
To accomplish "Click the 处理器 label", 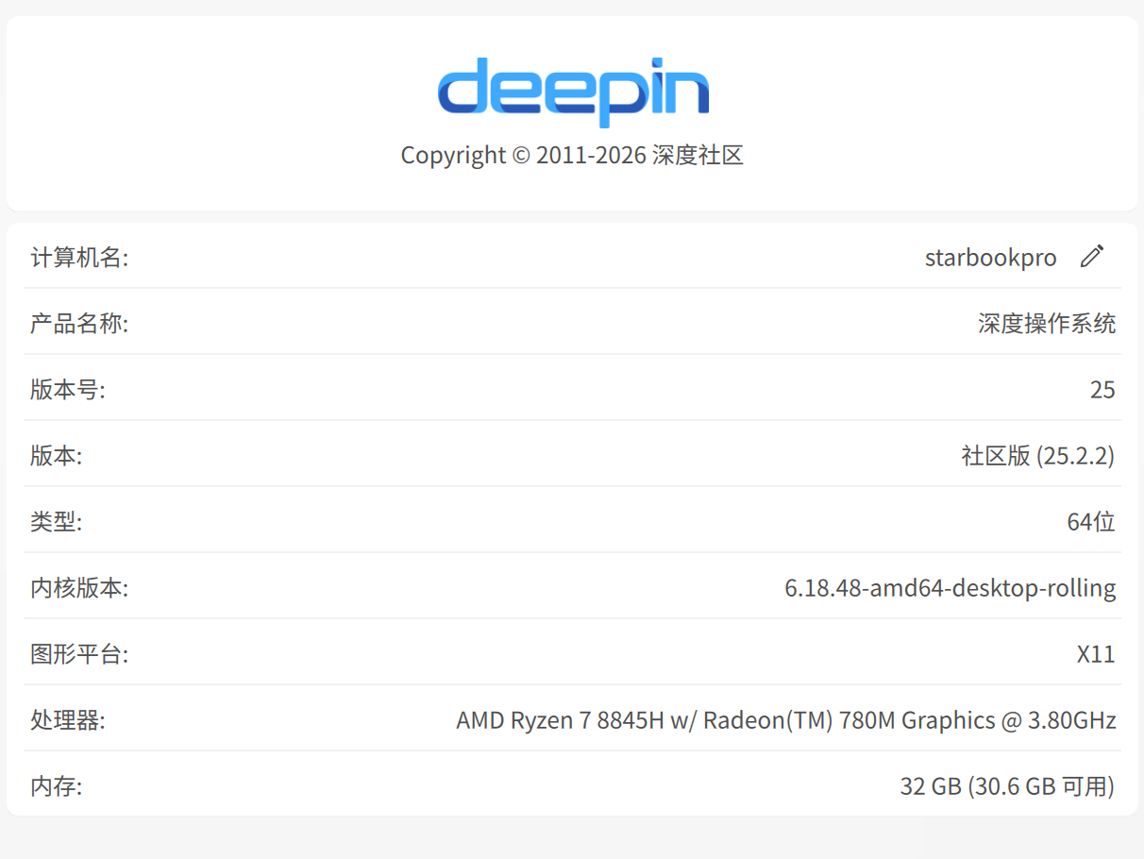I will click(x=68, y=720).
